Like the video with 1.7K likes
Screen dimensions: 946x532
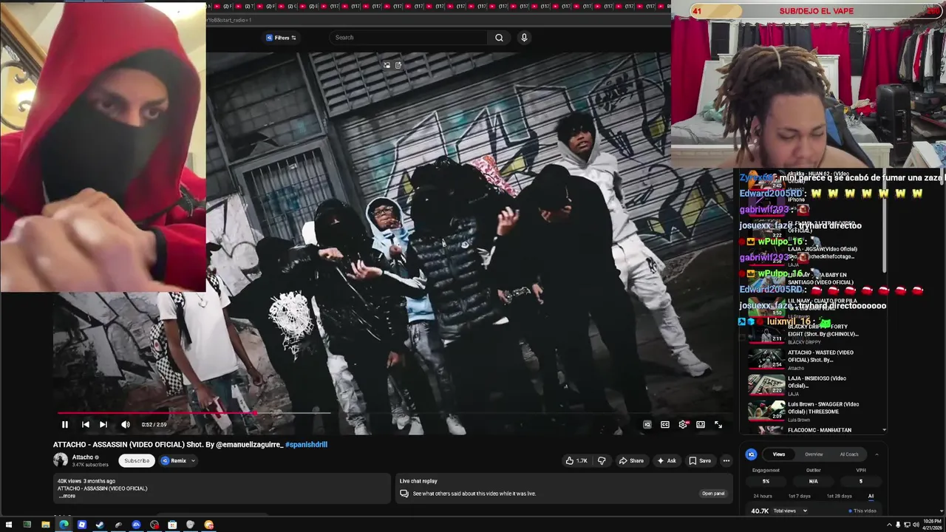pyautogui.click(x=576, y=460)
